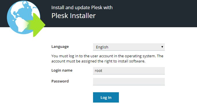Viewport: 197px width, 108px height.
Task: Open the Language dropdown arrow
Action: pyautogui.click(x=162, y=47)
